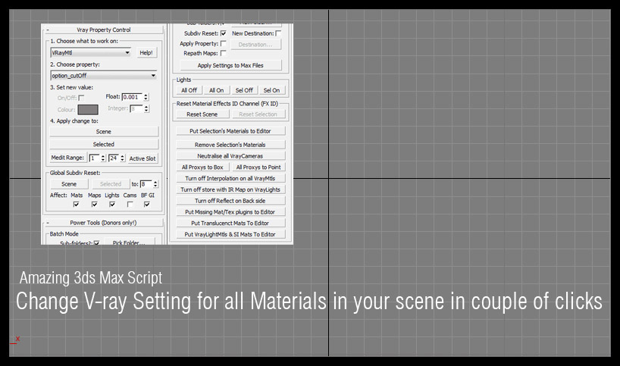Collapse the Vray Property Control rollout
620x366 pixels.
click(104, 30)
